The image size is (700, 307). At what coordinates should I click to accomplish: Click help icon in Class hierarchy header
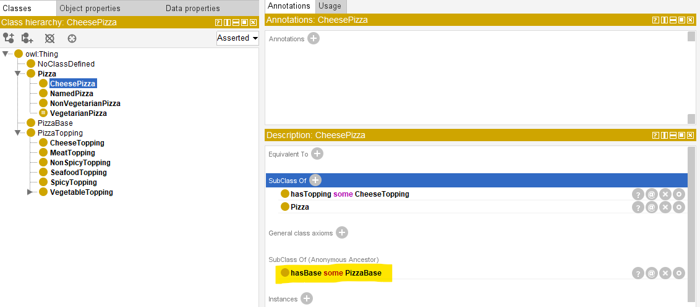point(218,22)
